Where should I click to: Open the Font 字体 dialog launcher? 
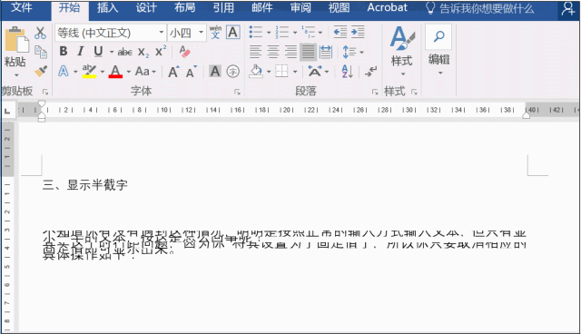(237, 92)
